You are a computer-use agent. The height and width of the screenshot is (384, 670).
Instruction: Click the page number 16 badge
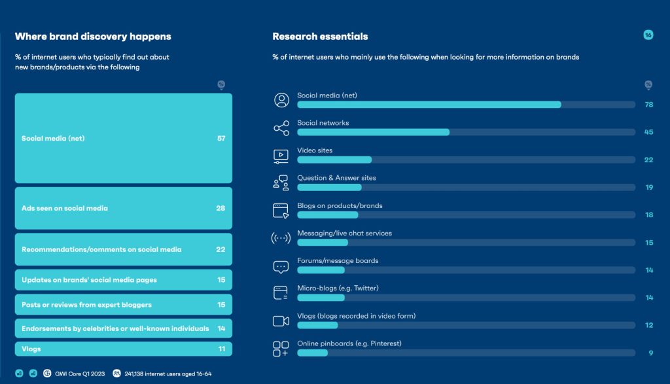point(648,35)
